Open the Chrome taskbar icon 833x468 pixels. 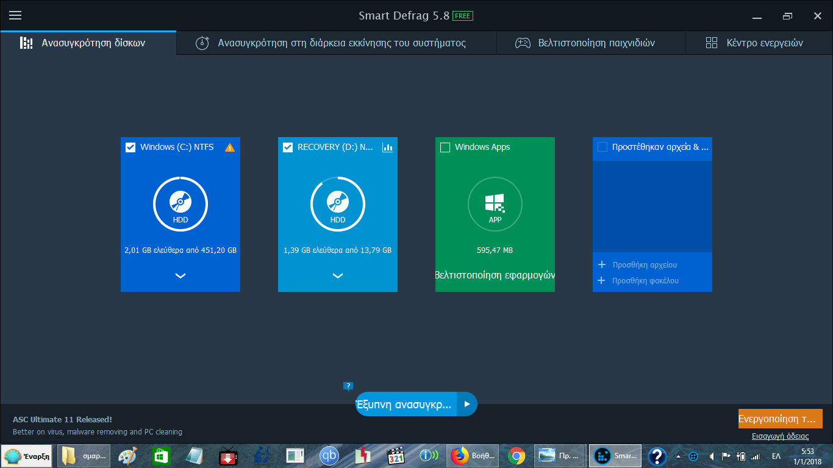pos(517,456)
